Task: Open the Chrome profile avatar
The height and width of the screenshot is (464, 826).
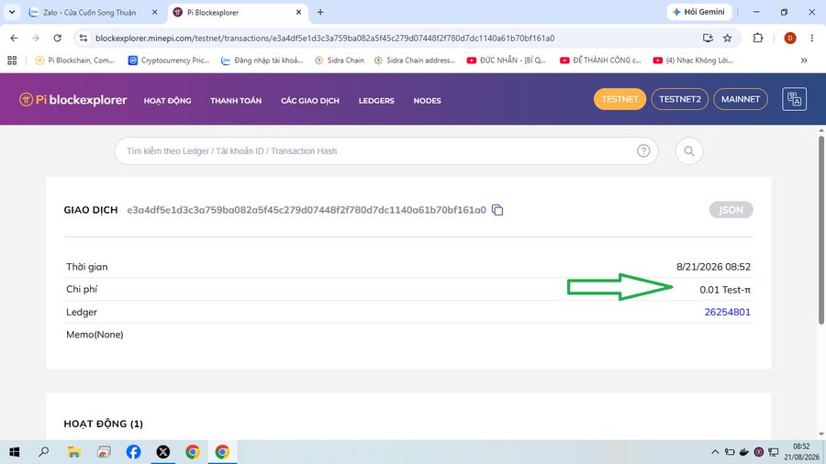Action: point(789,38)
